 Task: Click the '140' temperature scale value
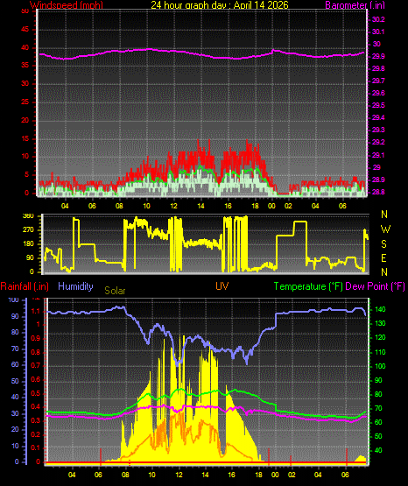[380, 310]
